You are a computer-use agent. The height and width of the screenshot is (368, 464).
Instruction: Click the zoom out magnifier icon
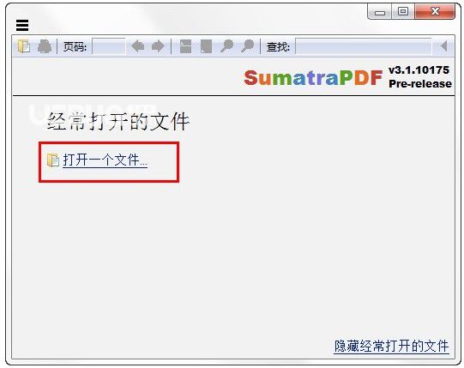(227, 46)
